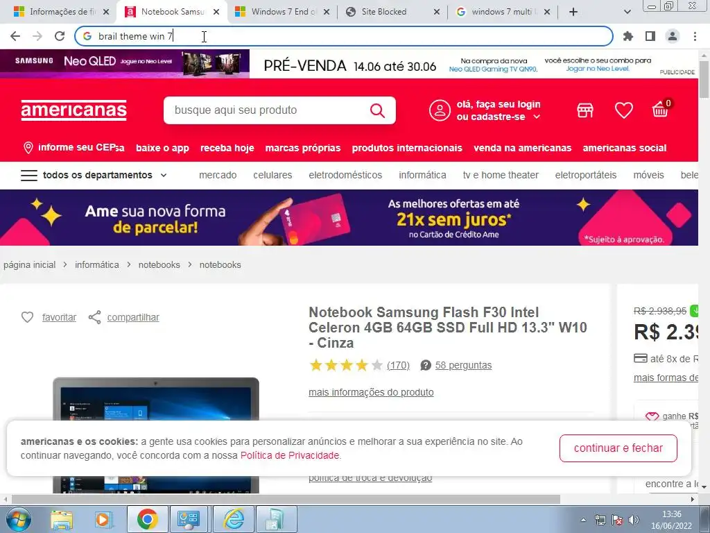The width and height of the screenshot is (710, 533).
Task: Open Internet Explorer from taskbar
Action: (234, 519)
